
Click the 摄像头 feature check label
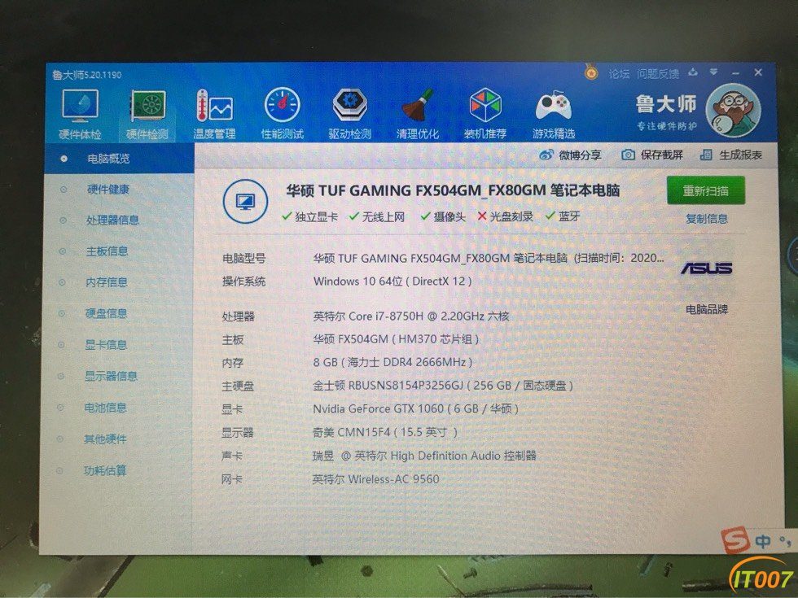[443, 216]
